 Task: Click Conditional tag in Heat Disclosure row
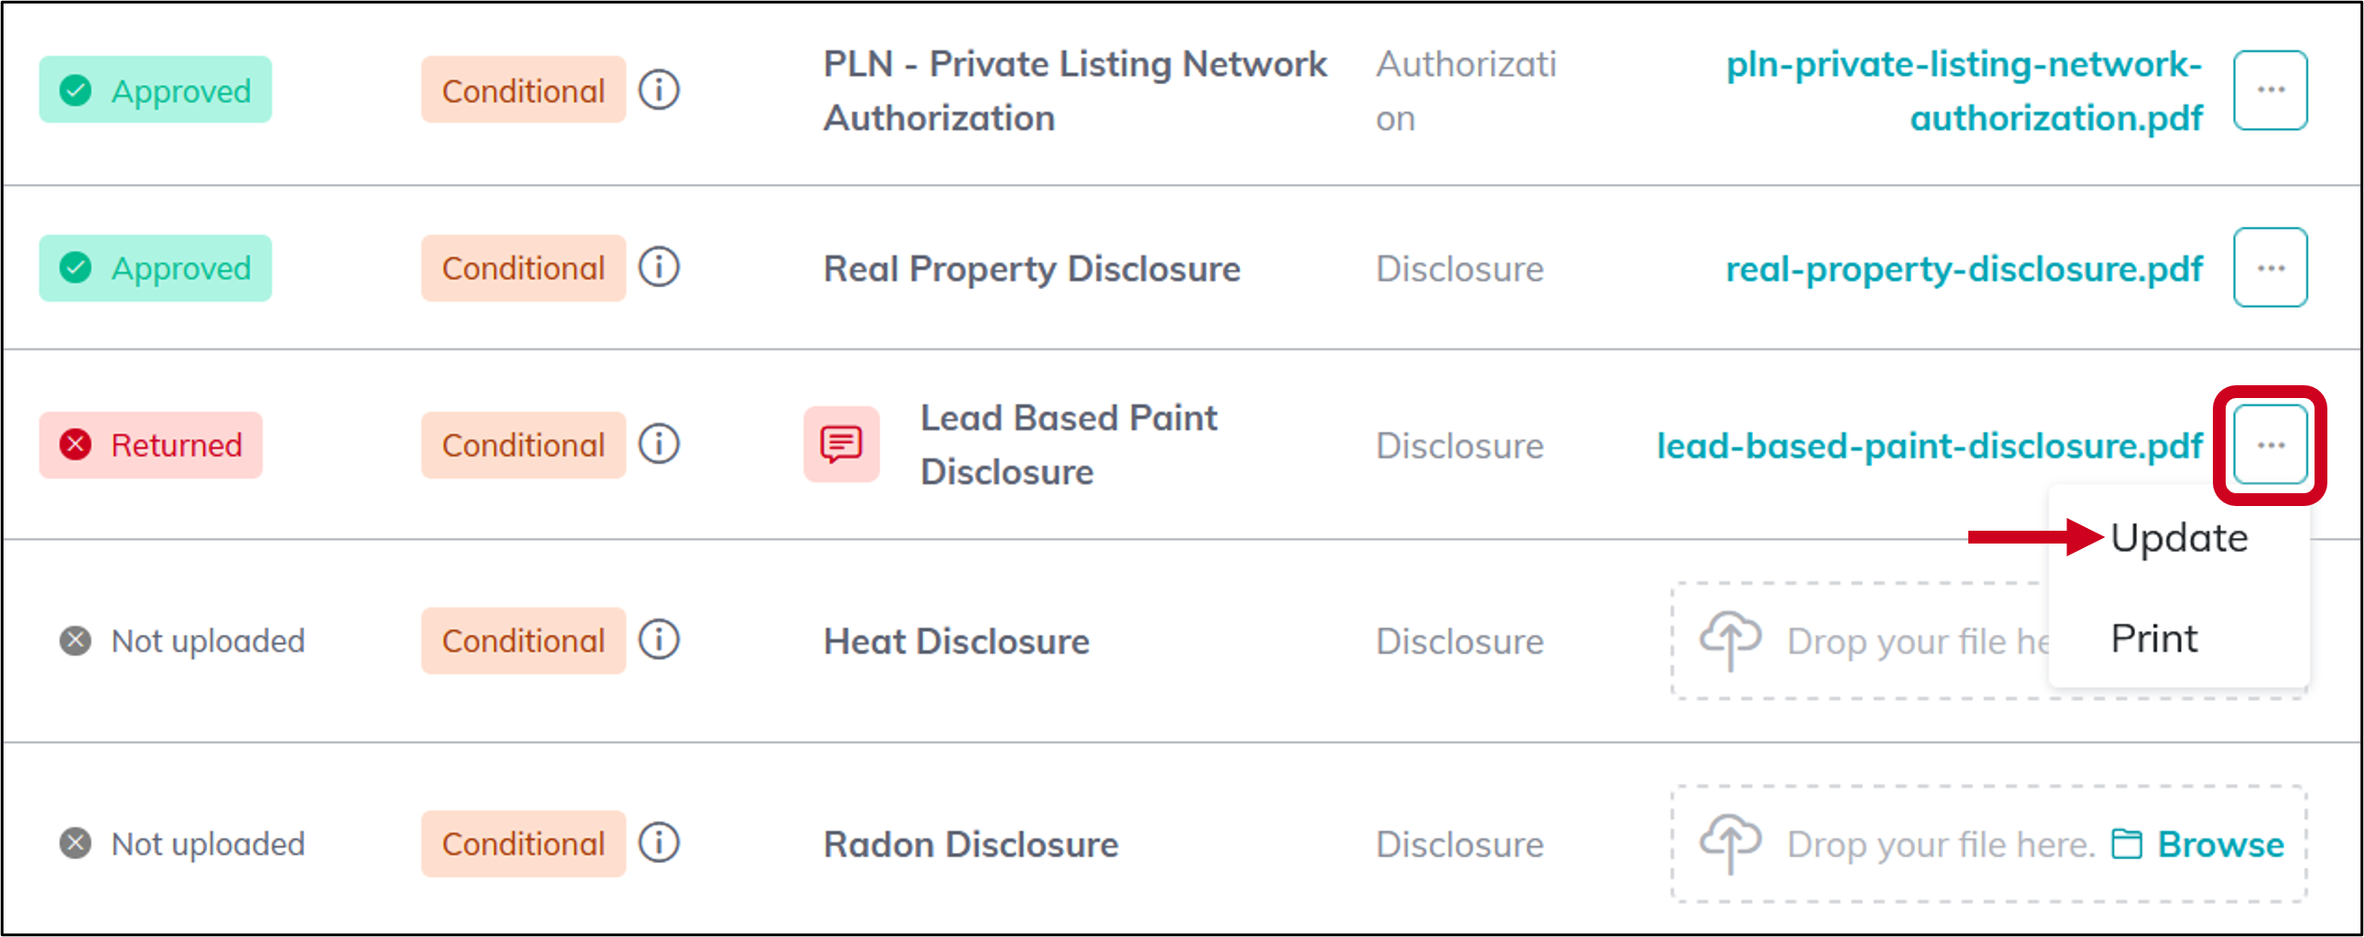(x=523, y=640)
